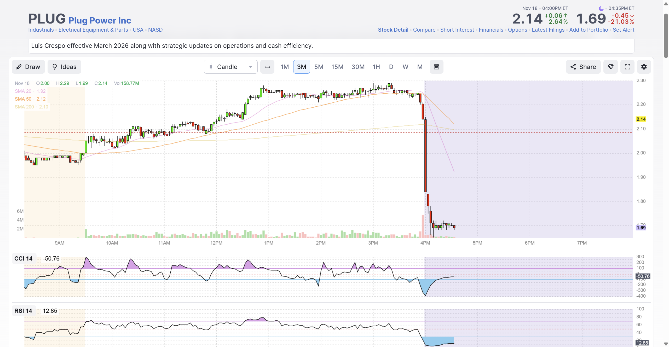669x347 pixels.
Task: Click the Add to Portfolio link
Action: click(589, 30)
